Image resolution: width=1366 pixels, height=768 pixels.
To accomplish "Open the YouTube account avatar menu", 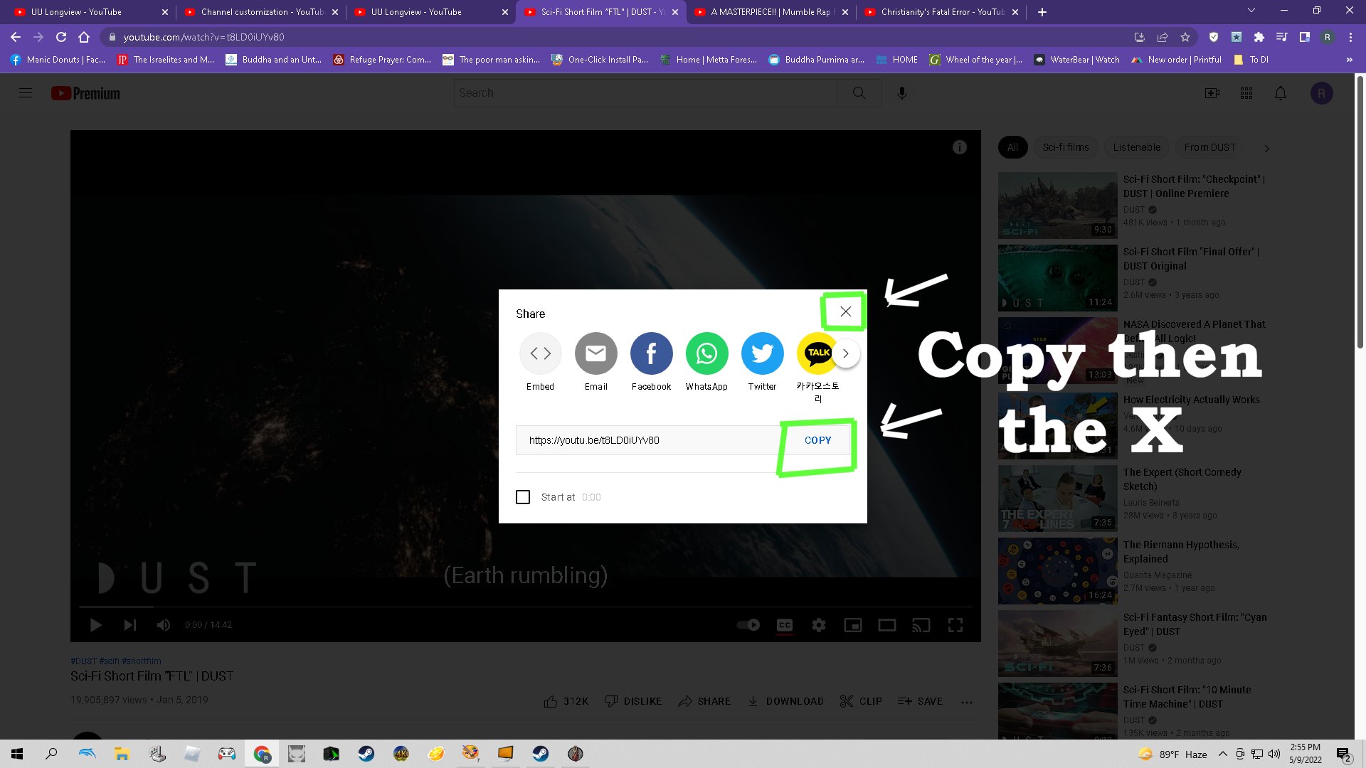I will pyautogui.click(x=1322, y=93).
